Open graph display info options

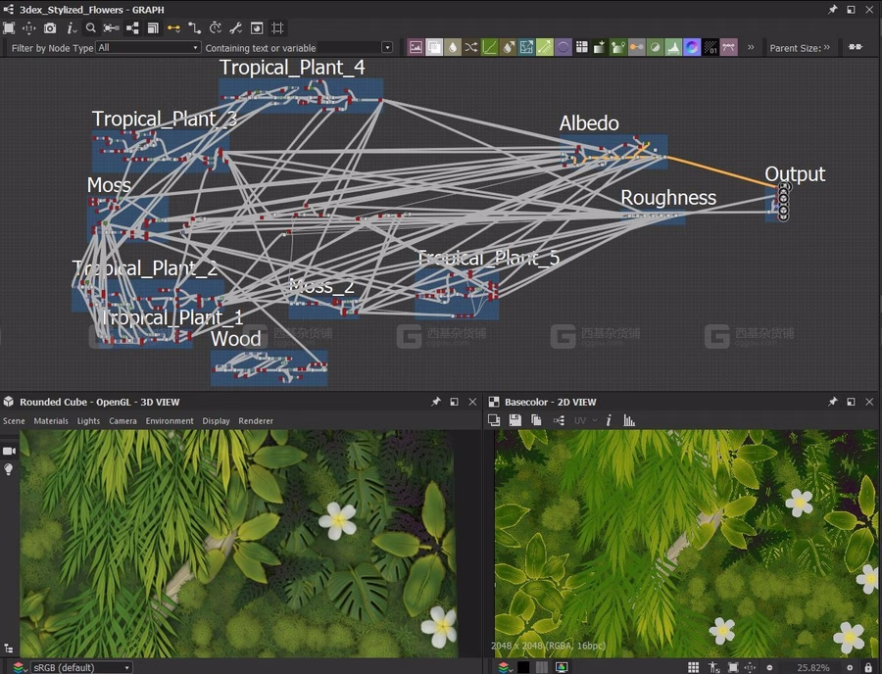(71, 28)
